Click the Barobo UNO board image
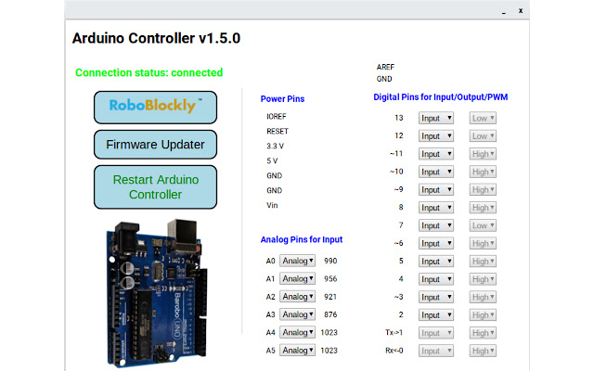594x371 pixels. (157, 293)
